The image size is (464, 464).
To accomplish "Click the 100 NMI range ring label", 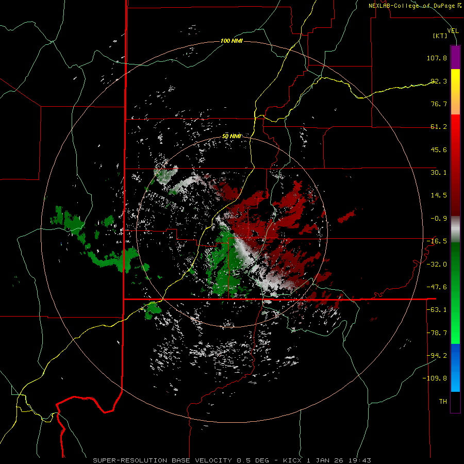I will pos(231,41).
